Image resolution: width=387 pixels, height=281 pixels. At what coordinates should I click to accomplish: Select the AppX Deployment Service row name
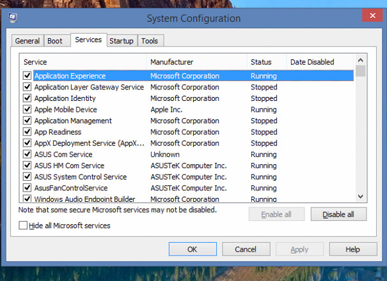(90, 143)
